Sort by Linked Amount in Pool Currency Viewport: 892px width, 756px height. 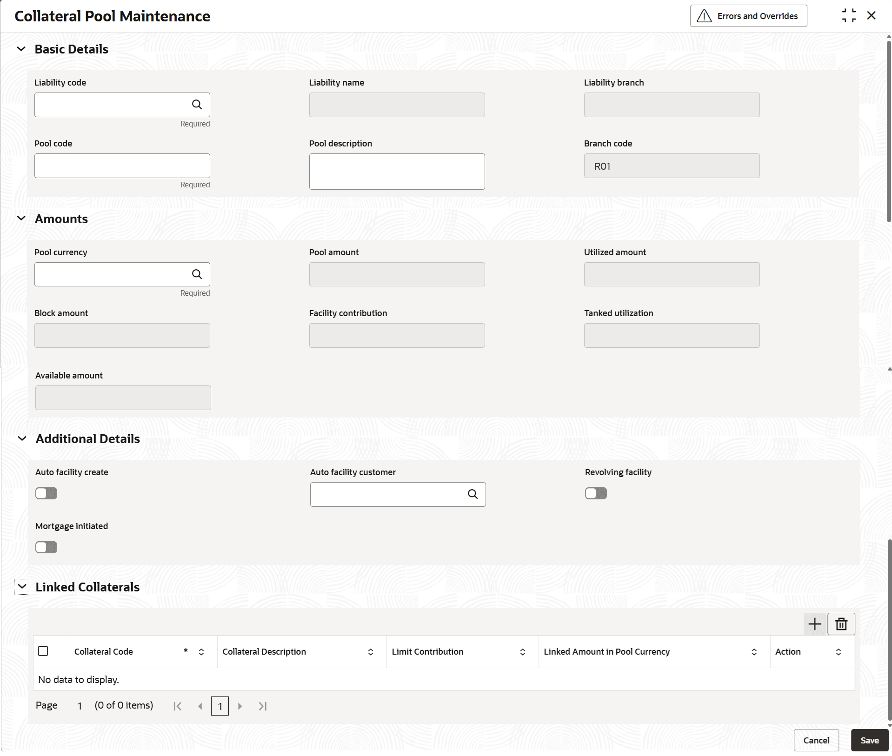[x=754, y=652]
